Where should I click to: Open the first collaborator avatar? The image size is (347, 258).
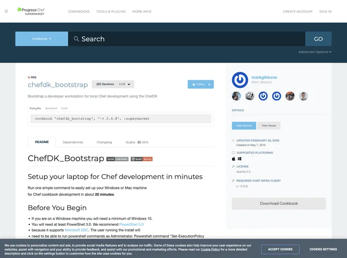237,96
